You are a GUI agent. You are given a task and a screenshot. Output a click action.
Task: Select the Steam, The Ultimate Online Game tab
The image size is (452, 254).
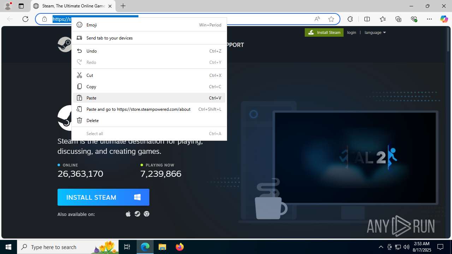point(73,6)
